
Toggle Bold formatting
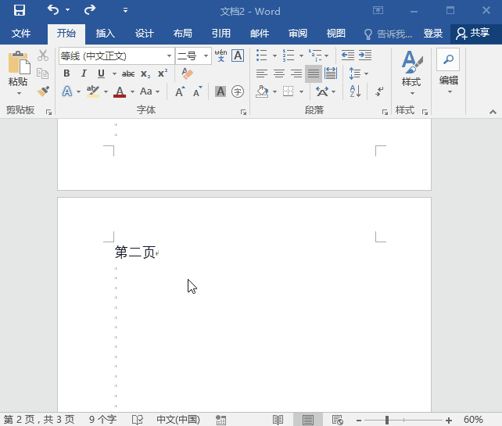point(66,73)
